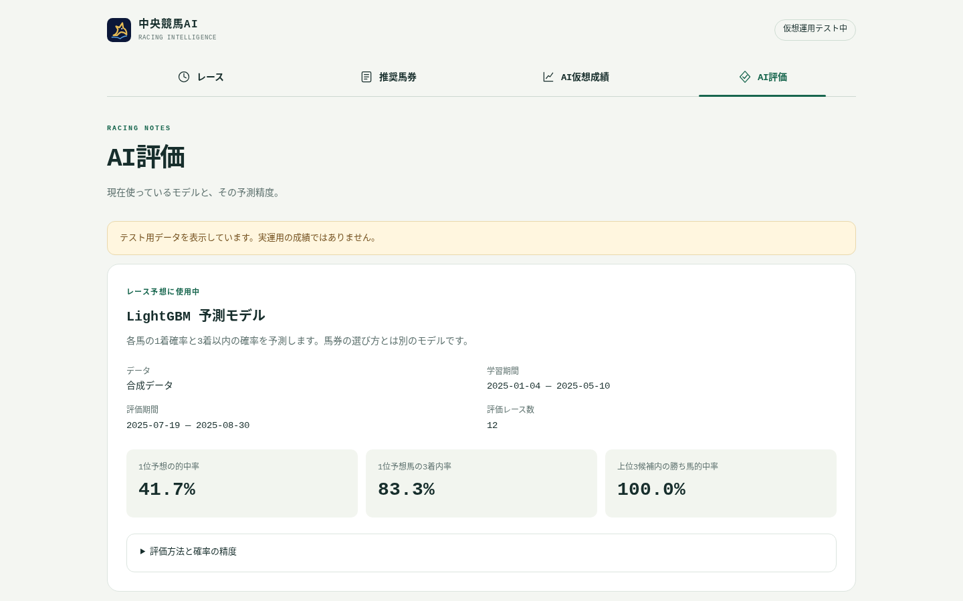Click the chart icon beside AI仮想成績
Viewport: 963px width, 601px height.
548,77
